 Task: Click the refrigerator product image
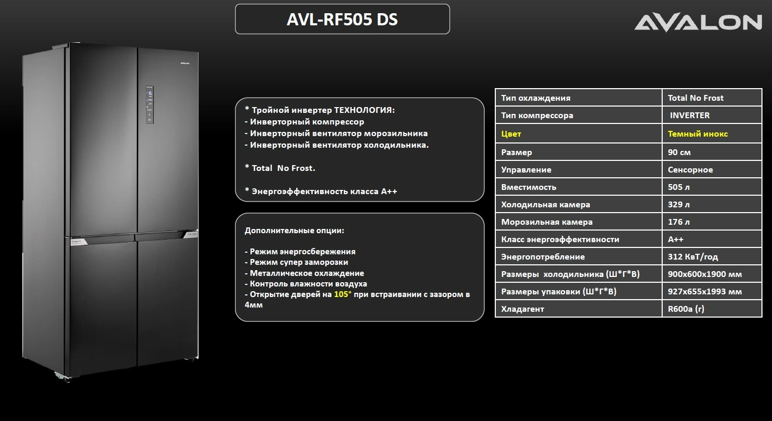[x=111, y=211]
